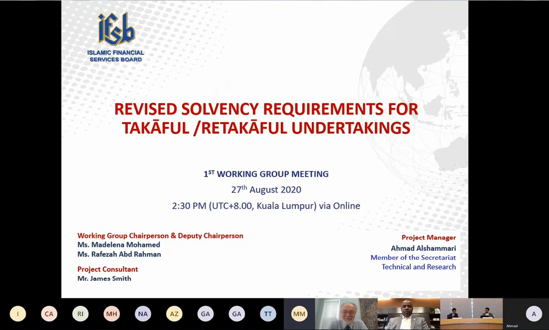The height and width of the screenshot is (330, 549).
Task: Click the name Ms. Rafezah Abd Rahman
Action: click(120, 254)
